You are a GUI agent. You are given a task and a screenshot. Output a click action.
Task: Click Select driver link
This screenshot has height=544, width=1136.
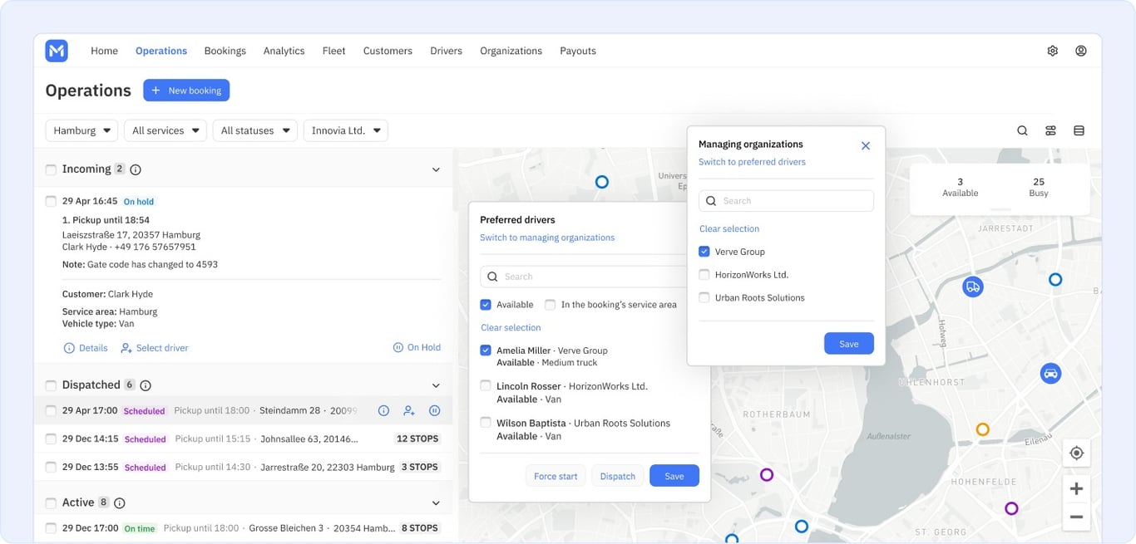(155, 348)
